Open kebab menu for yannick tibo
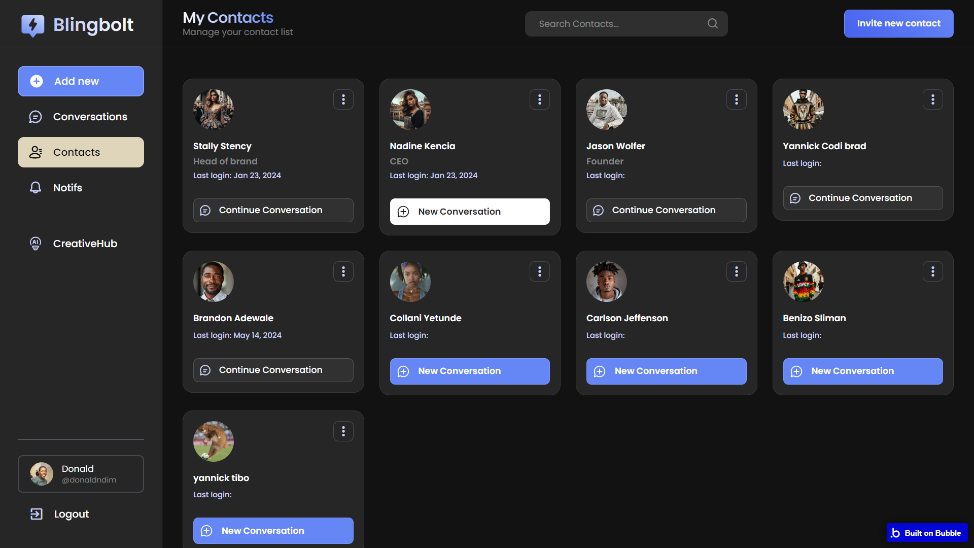 [x=343, y=431]
